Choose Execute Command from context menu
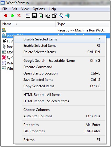This screenshot has width=111, height=147. pyautogui.click(x=60, y=67)
